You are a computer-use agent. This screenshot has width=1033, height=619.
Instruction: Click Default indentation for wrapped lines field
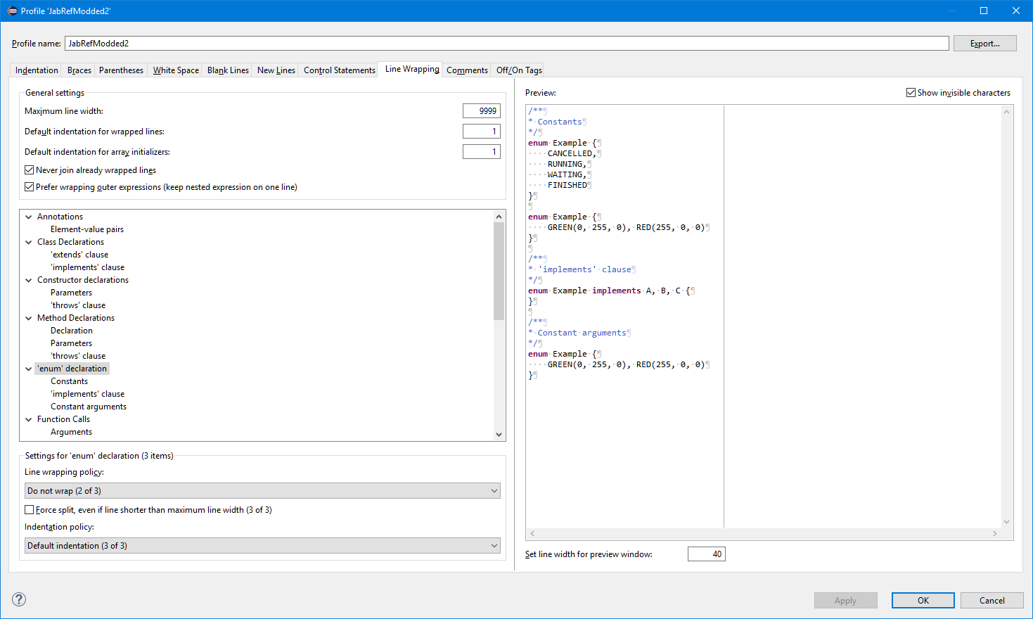click(x=481, y=132)
